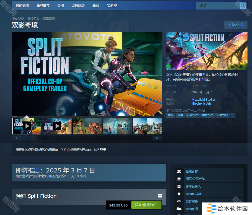Click the search magnifier icon
Viewport: 252px width, 215px height.
[x=242, y=6]
